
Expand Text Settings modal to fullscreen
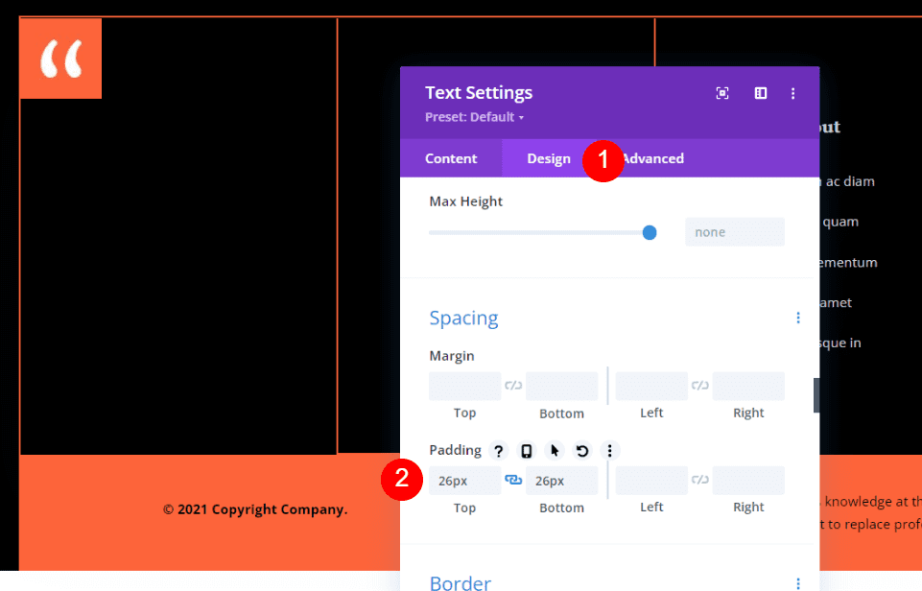pyautogui.click(x=722, y=93)
